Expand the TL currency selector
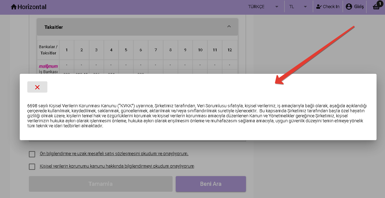This screenshot has width=385, height=198. click(x=298, y=7)
